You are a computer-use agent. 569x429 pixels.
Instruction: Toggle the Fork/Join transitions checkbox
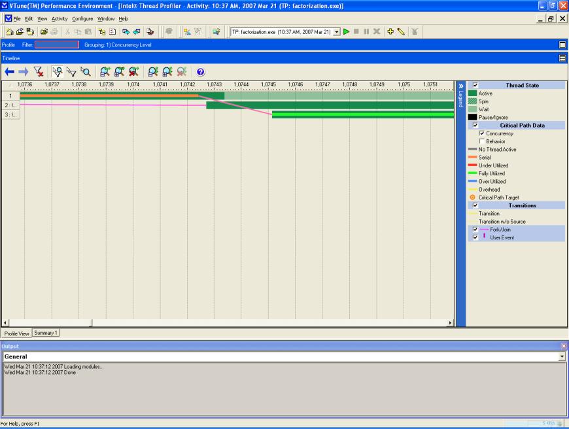point(475,230)
